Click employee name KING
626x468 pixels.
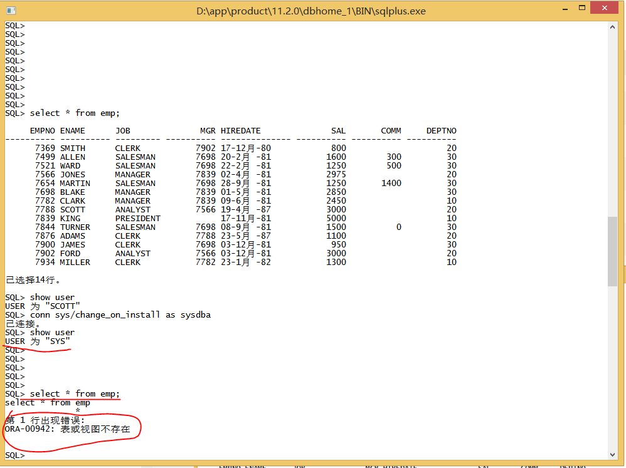tap(70, 219)
